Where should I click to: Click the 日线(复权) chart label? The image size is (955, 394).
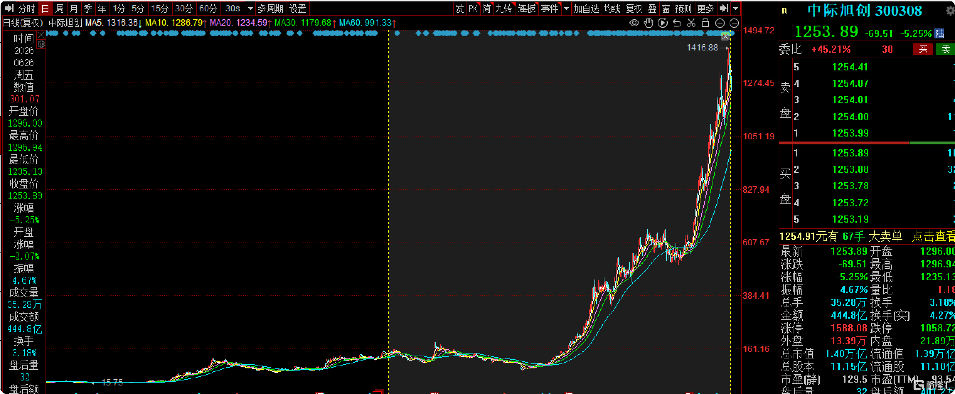(23, 23)
